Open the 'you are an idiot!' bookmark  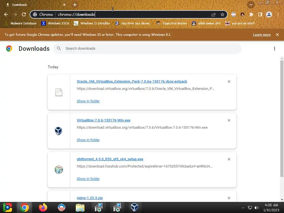(240, 23)
